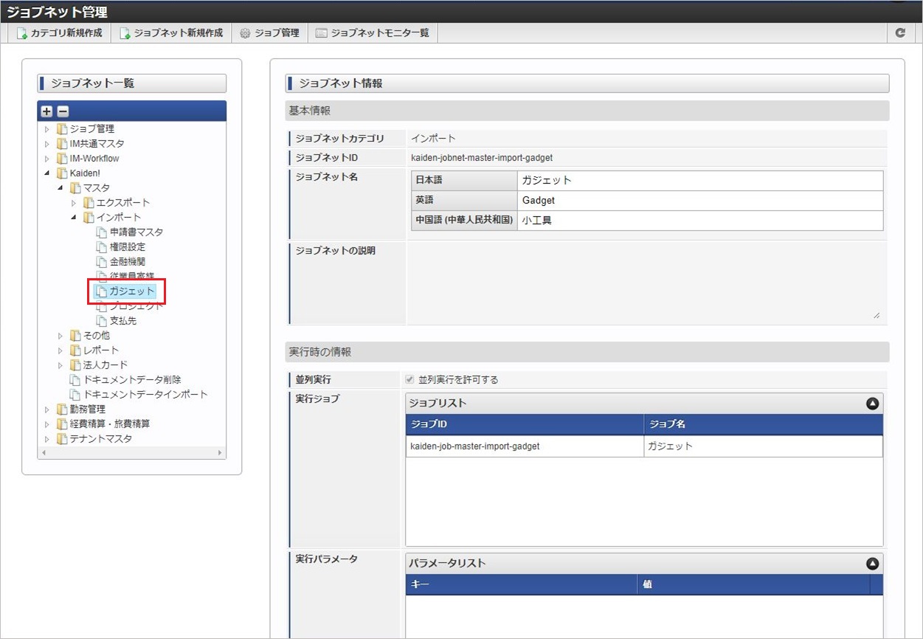
Task: Expand the エクスポート folder in the tree
Action: click(74, 203)
